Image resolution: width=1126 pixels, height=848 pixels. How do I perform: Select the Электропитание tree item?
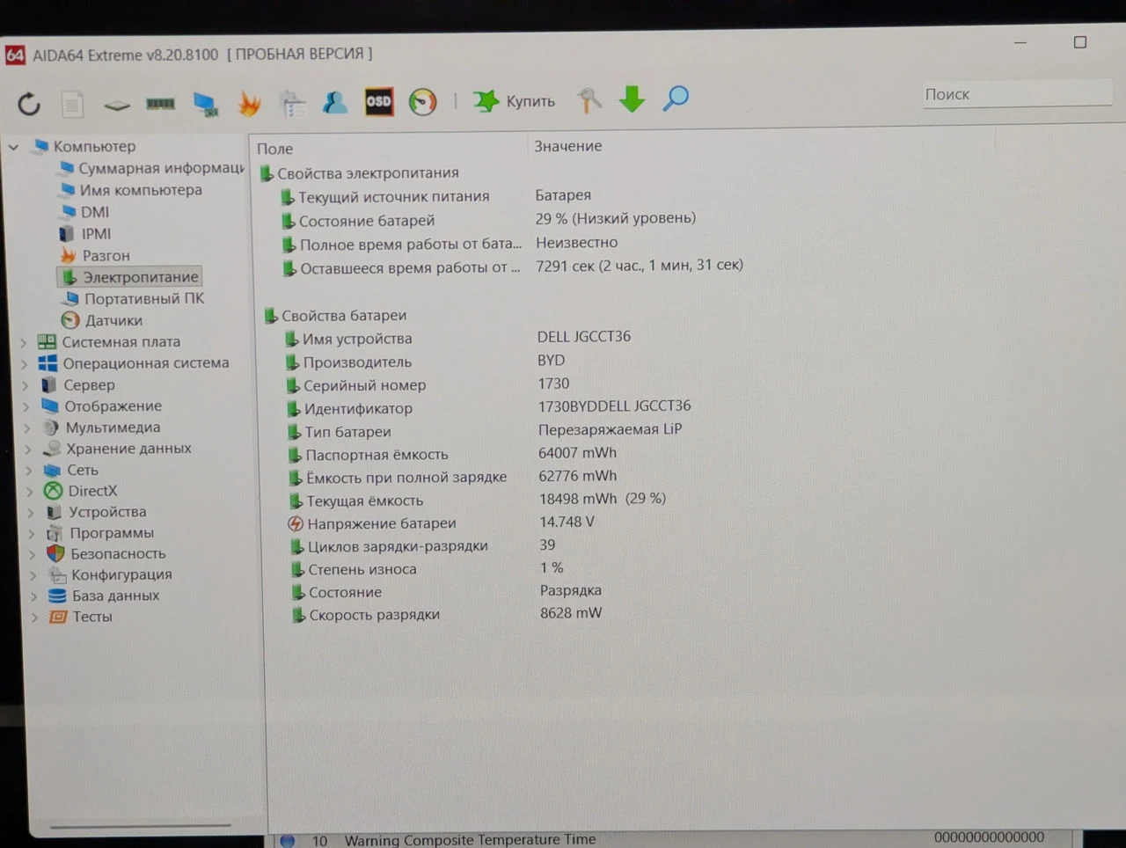129,277
